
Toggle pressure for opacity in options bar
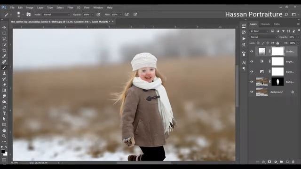(98, 15)
